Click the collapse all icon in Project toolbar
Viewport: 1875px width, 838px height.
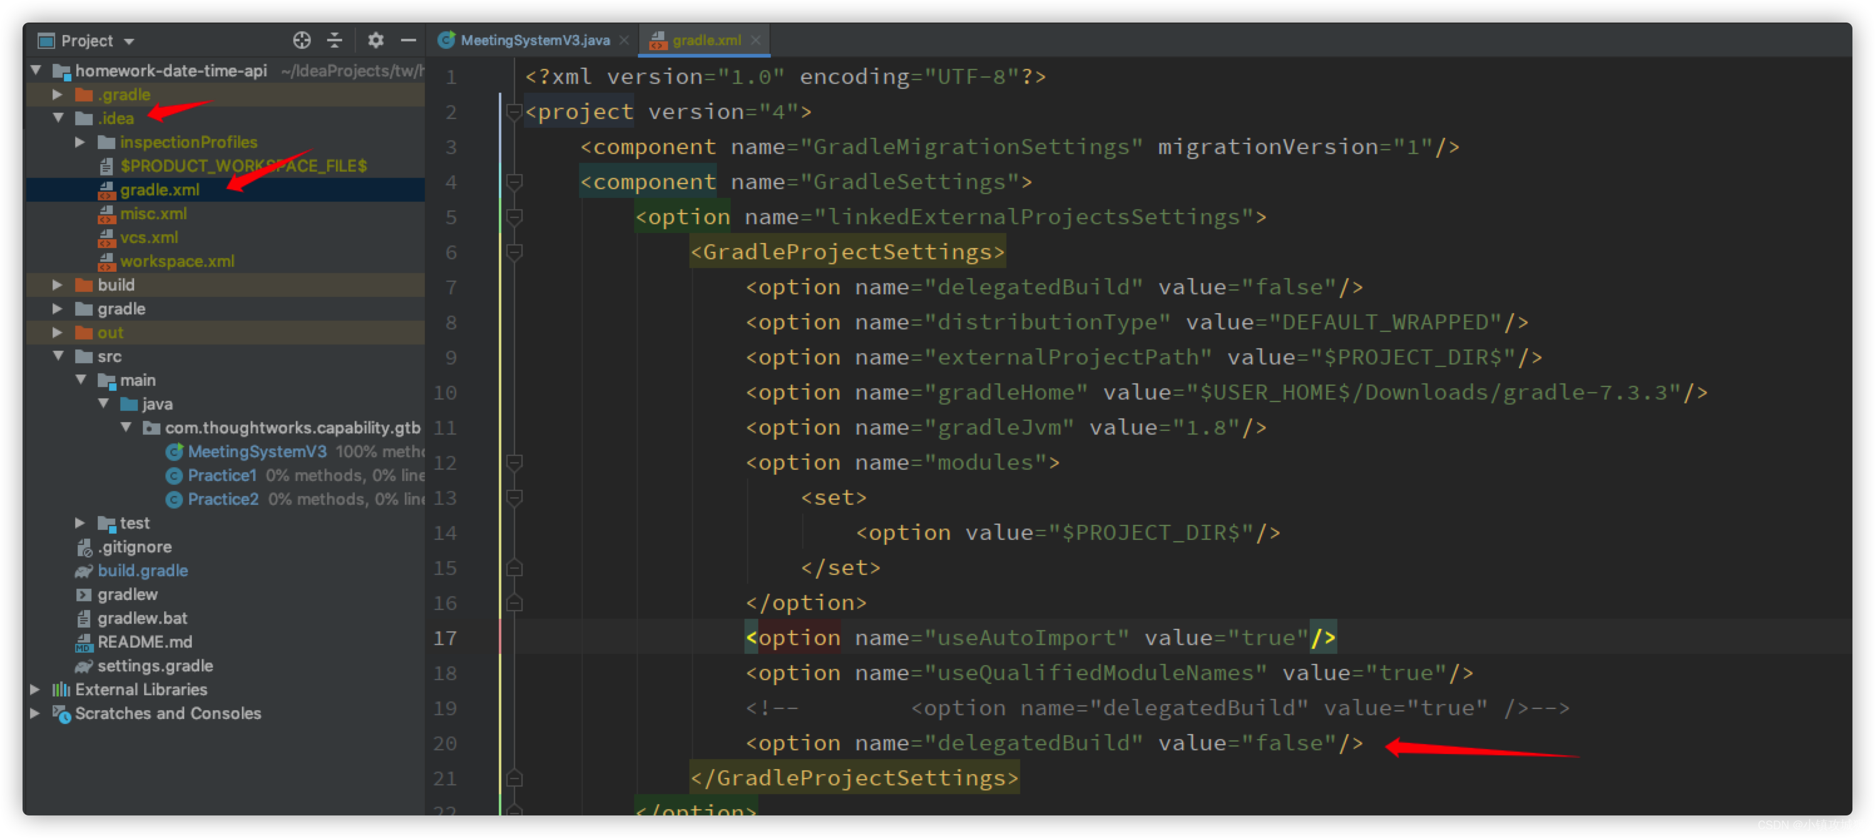(335, 41)
